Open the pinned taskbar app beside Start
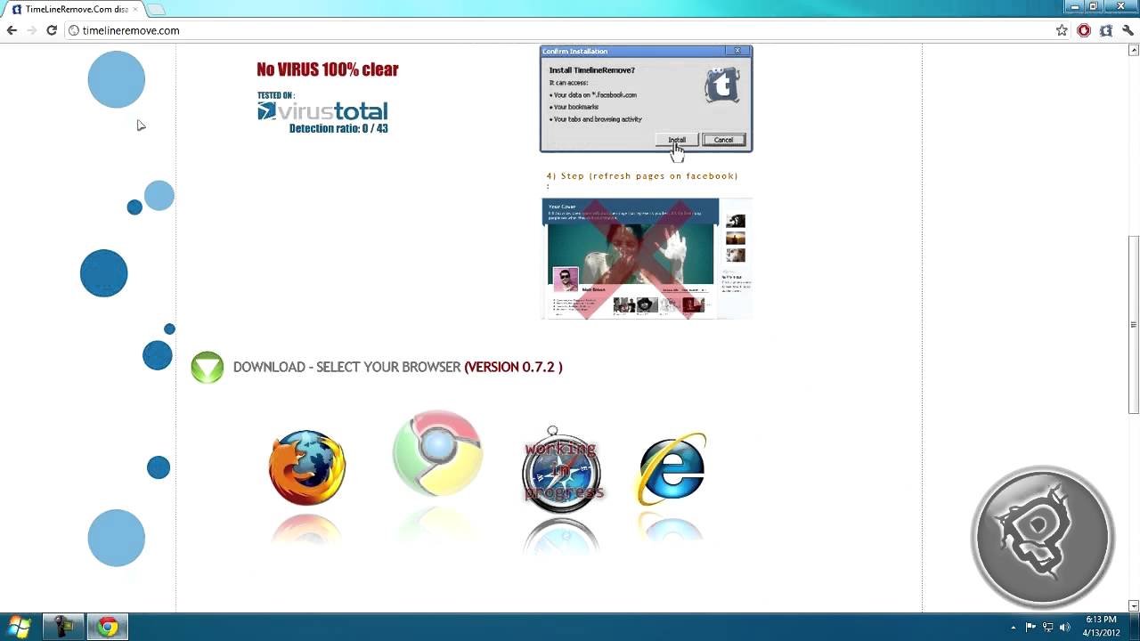Viewport: 1140px width, 641px height. pos(64,627)
